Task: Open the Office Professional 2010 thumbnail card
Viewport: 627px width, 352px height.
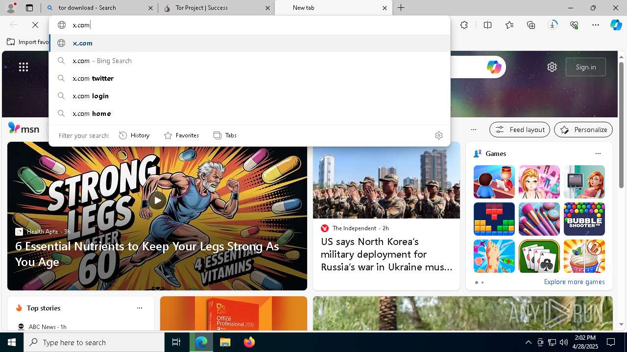Action: click(234, 313)
